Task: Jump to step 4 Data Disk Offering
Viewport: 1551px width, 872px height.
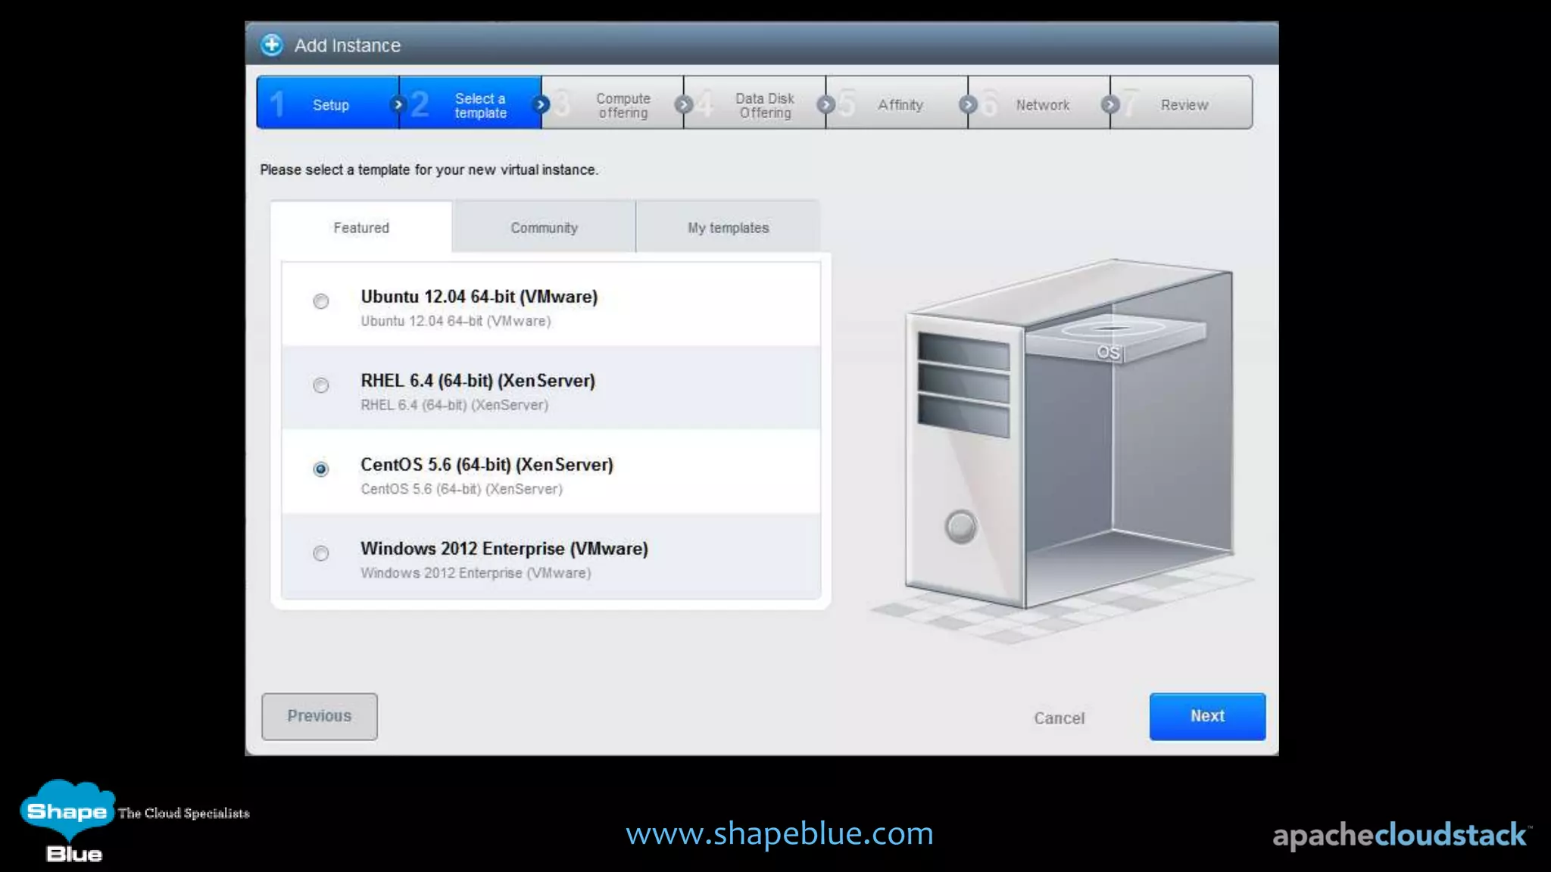Action: coord(755,103)
